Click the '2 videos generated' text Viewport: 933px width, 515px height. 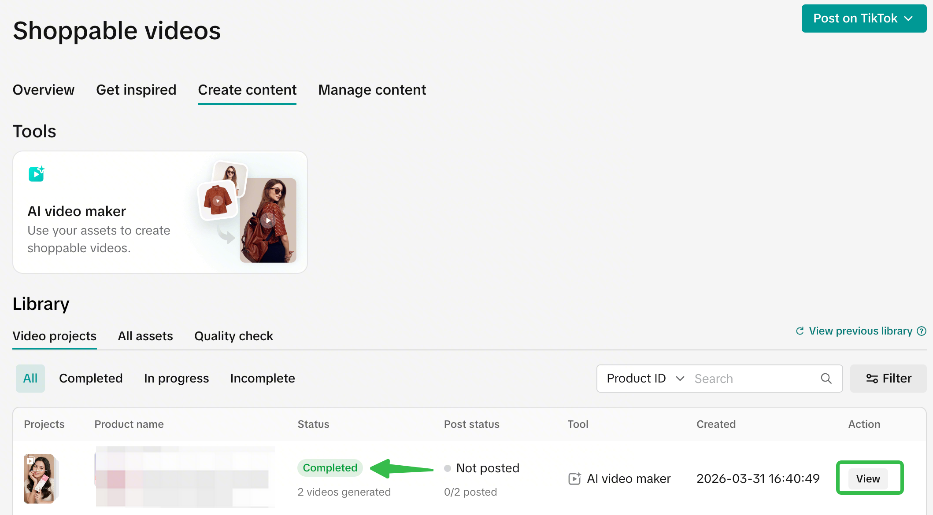pyautogui.click(x=344, y=492)
